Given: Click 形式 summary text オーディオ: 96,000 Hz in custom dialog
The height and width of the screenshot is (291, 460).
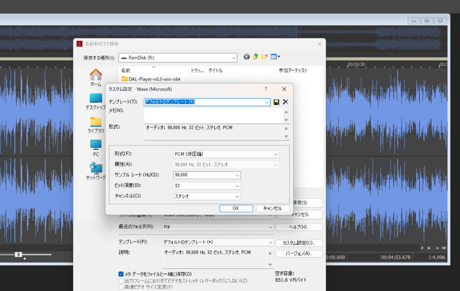Looking at the screenshot, I should [189, 128].
